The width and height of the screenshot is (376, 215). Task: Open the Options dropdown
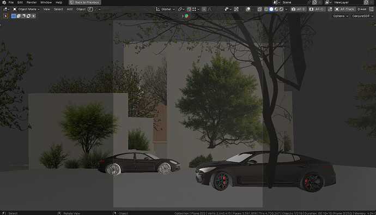click(x=341, y=16)
